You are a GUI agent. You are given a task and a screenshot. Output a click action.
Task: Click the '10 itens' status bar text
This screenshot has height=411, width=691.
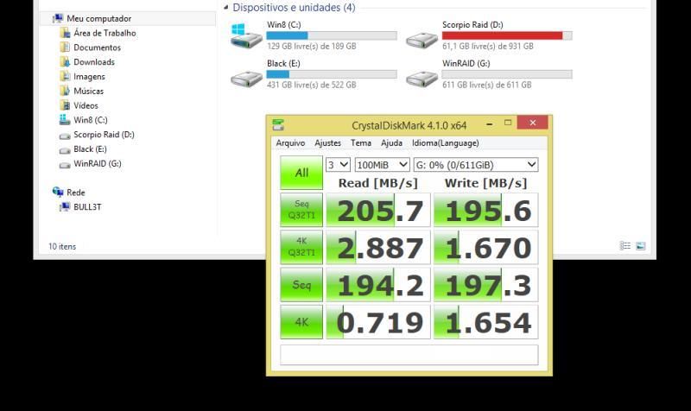pyautogui.click(x=62, y=246)
